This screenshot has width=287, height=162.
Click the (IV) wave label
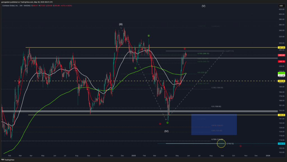click(166, 131)
